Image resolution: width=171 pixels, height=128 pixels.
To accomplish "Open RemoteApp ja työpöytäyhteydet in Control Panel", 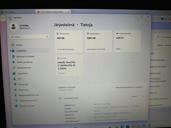I will coord(158,80).
